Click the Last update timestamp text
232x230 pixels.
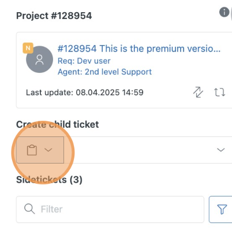[x=85, y=92]
